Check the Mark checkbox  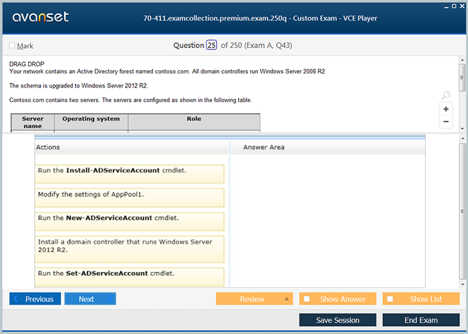click(x=13, y=46)
